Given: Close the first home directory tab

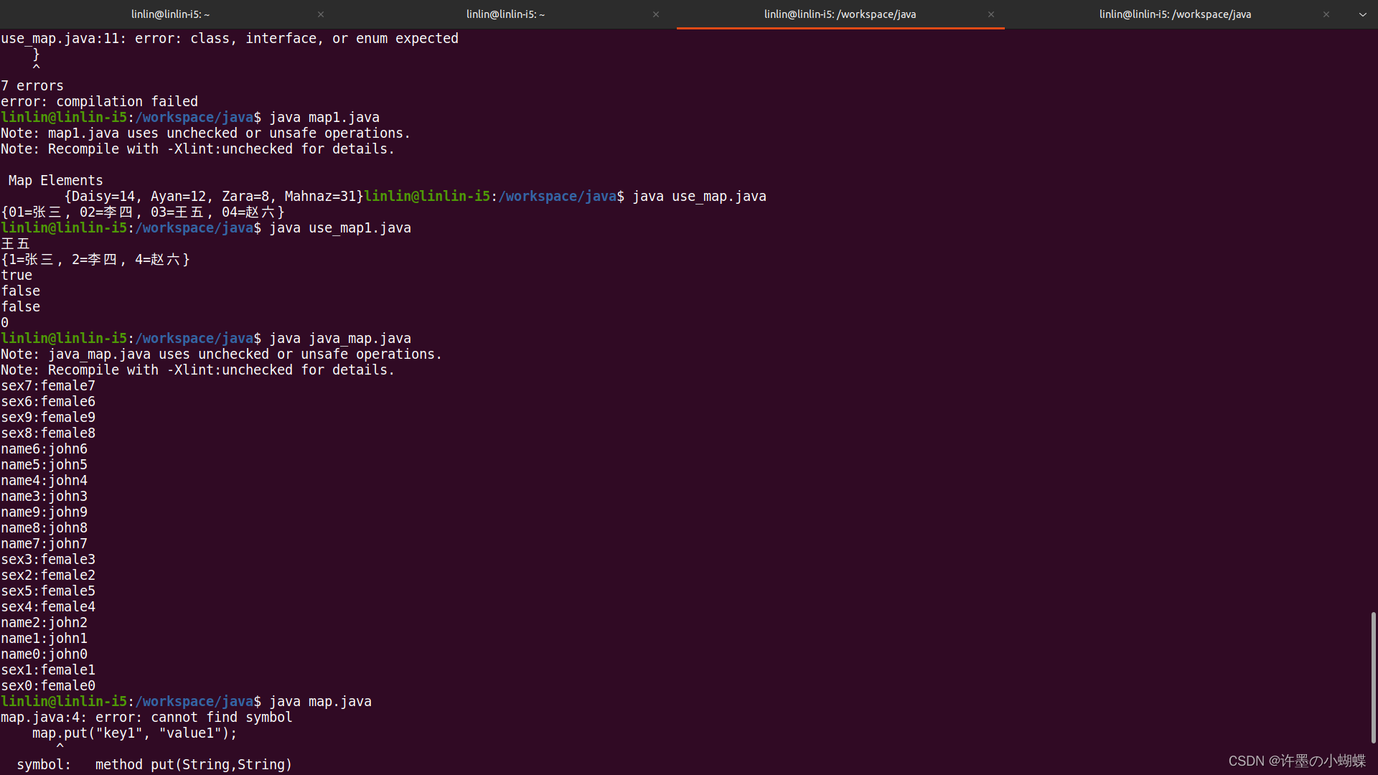Looking at the screenshot, I should [321, 14].
